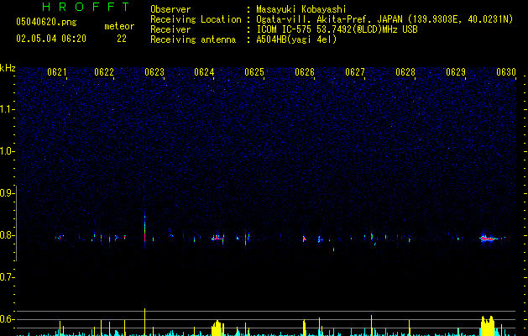
Task: Click the 1.0 kHz axis label
Action: tap(7, 151)
